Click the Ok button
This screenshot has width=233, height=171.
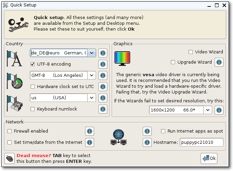pyautogui.click(x=209, y=158)
